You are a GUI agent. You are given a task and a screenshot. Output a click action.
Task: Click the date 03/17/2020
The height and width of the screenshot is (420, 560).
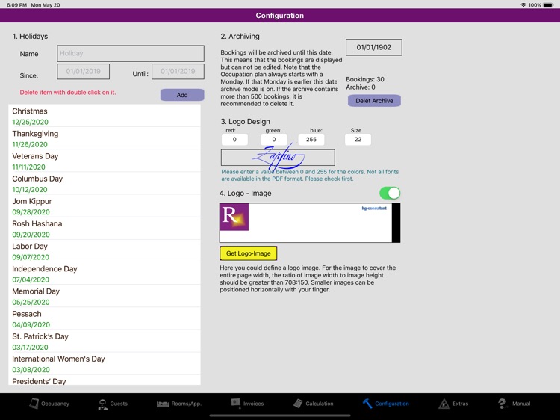click(x=30, y=347)
